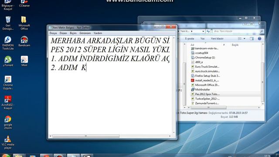Click the search magnifier icon in Explorer

(x=262, y=31)
